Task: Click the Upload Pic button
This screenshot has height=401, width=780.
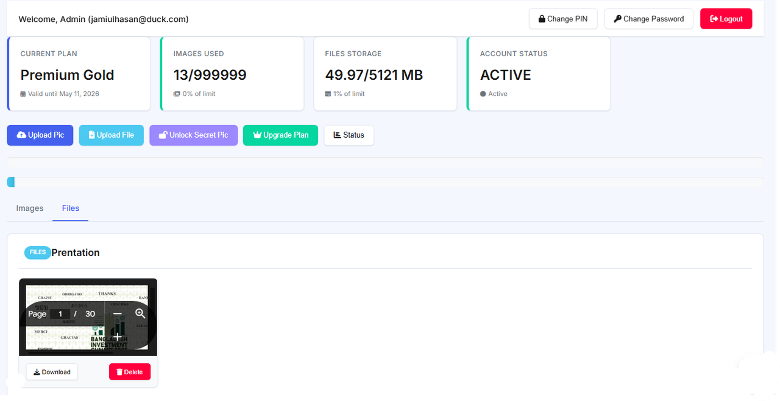Action: pyautogui.click(x=40, y=135)
